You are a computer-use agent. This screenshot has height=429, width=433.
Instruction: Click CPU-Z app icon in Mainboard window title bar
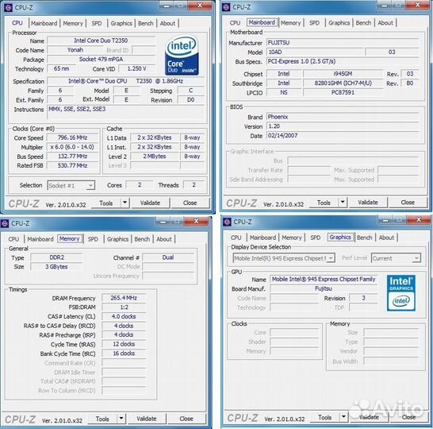click(226, 7)
